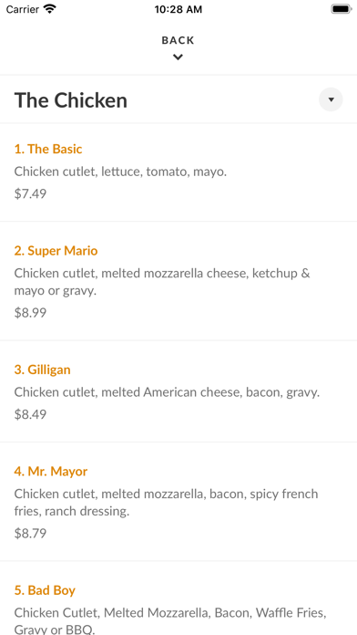357x635 pixels.
Task: Select the Bad Boy description text
Action: tap(170, 620)
